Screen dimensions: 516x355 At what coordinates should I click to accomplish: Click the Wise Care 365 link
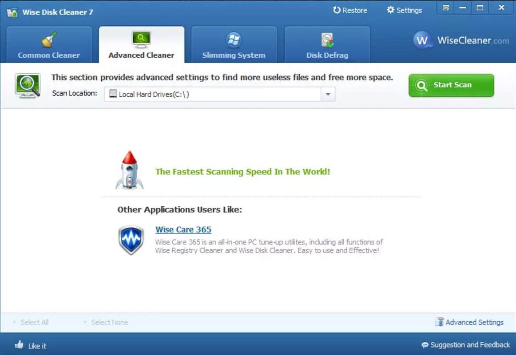click(x=183, y=229)
